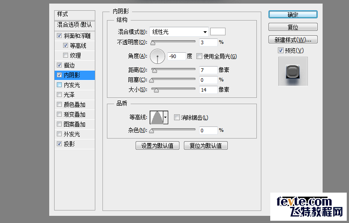Uncheck the 内阴影 checkbox

tap(59, 75)
